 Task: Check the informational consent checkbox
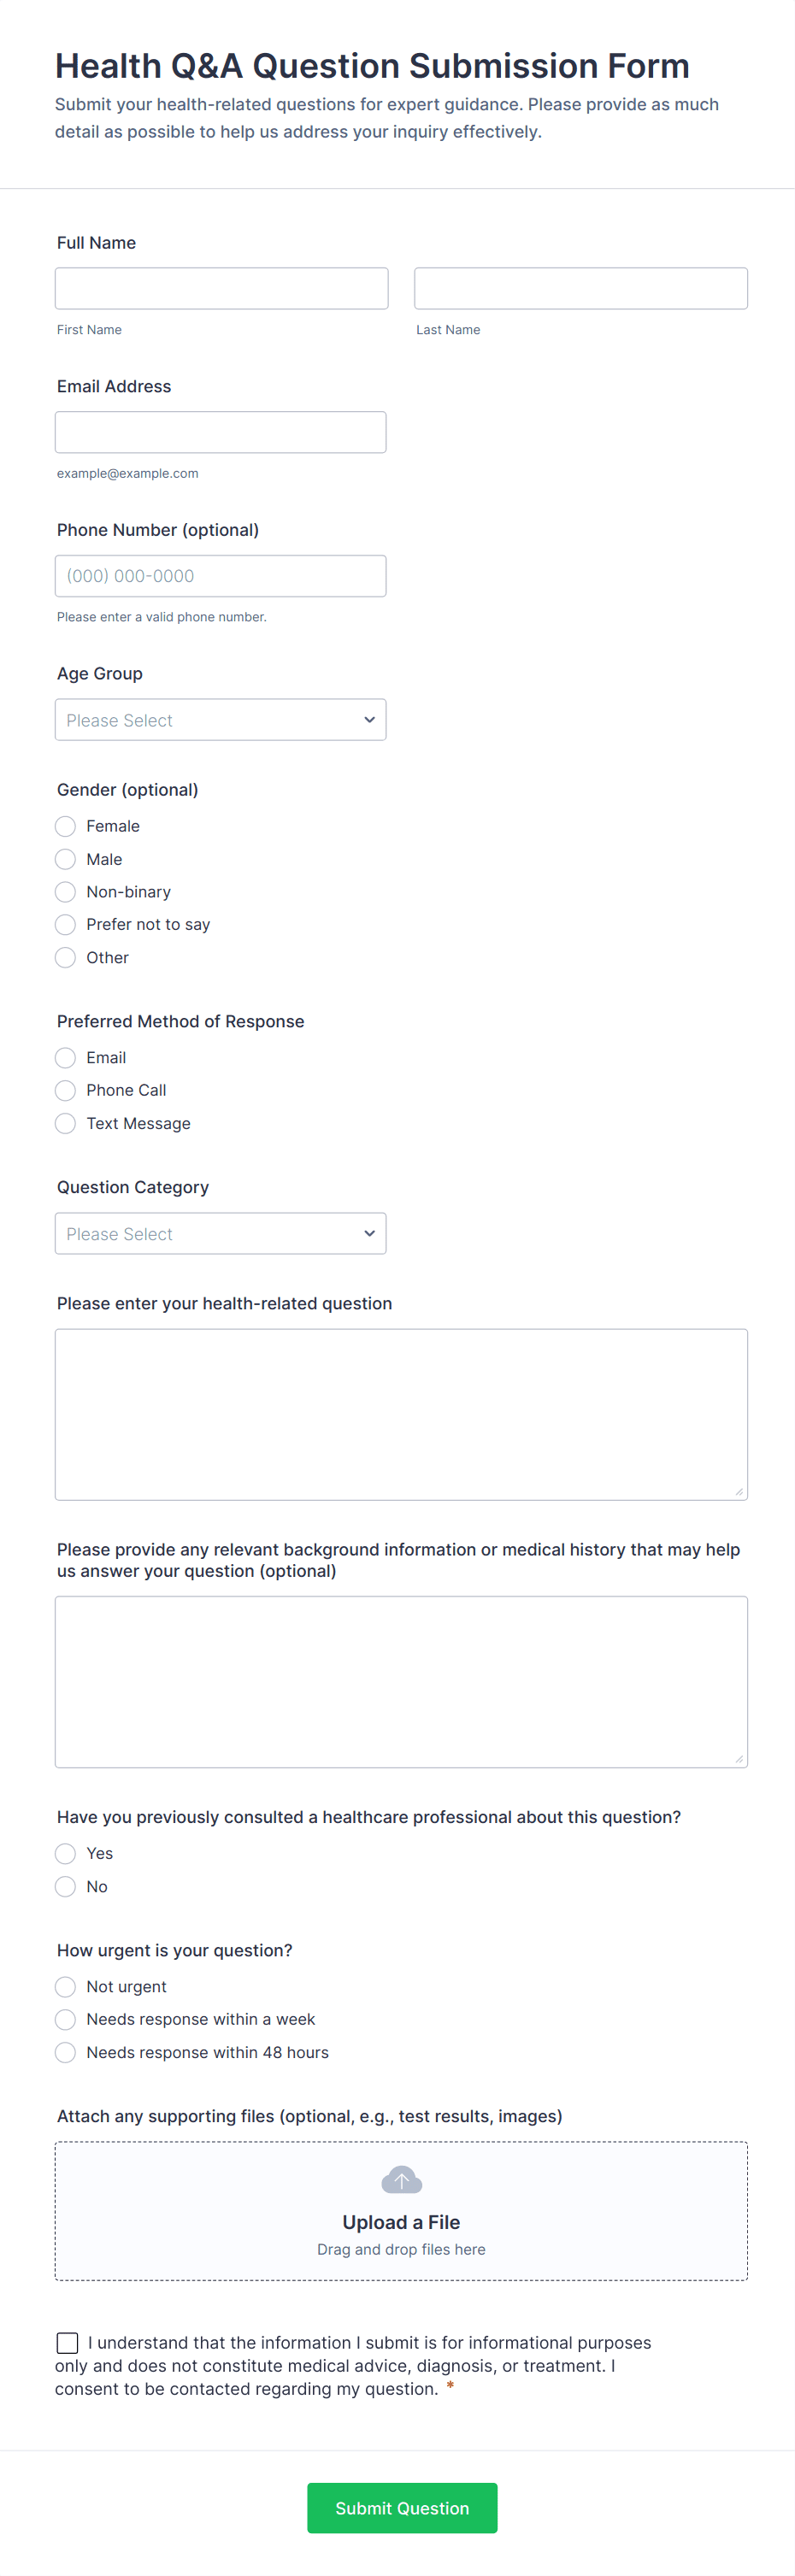(x=67, y=2342)
